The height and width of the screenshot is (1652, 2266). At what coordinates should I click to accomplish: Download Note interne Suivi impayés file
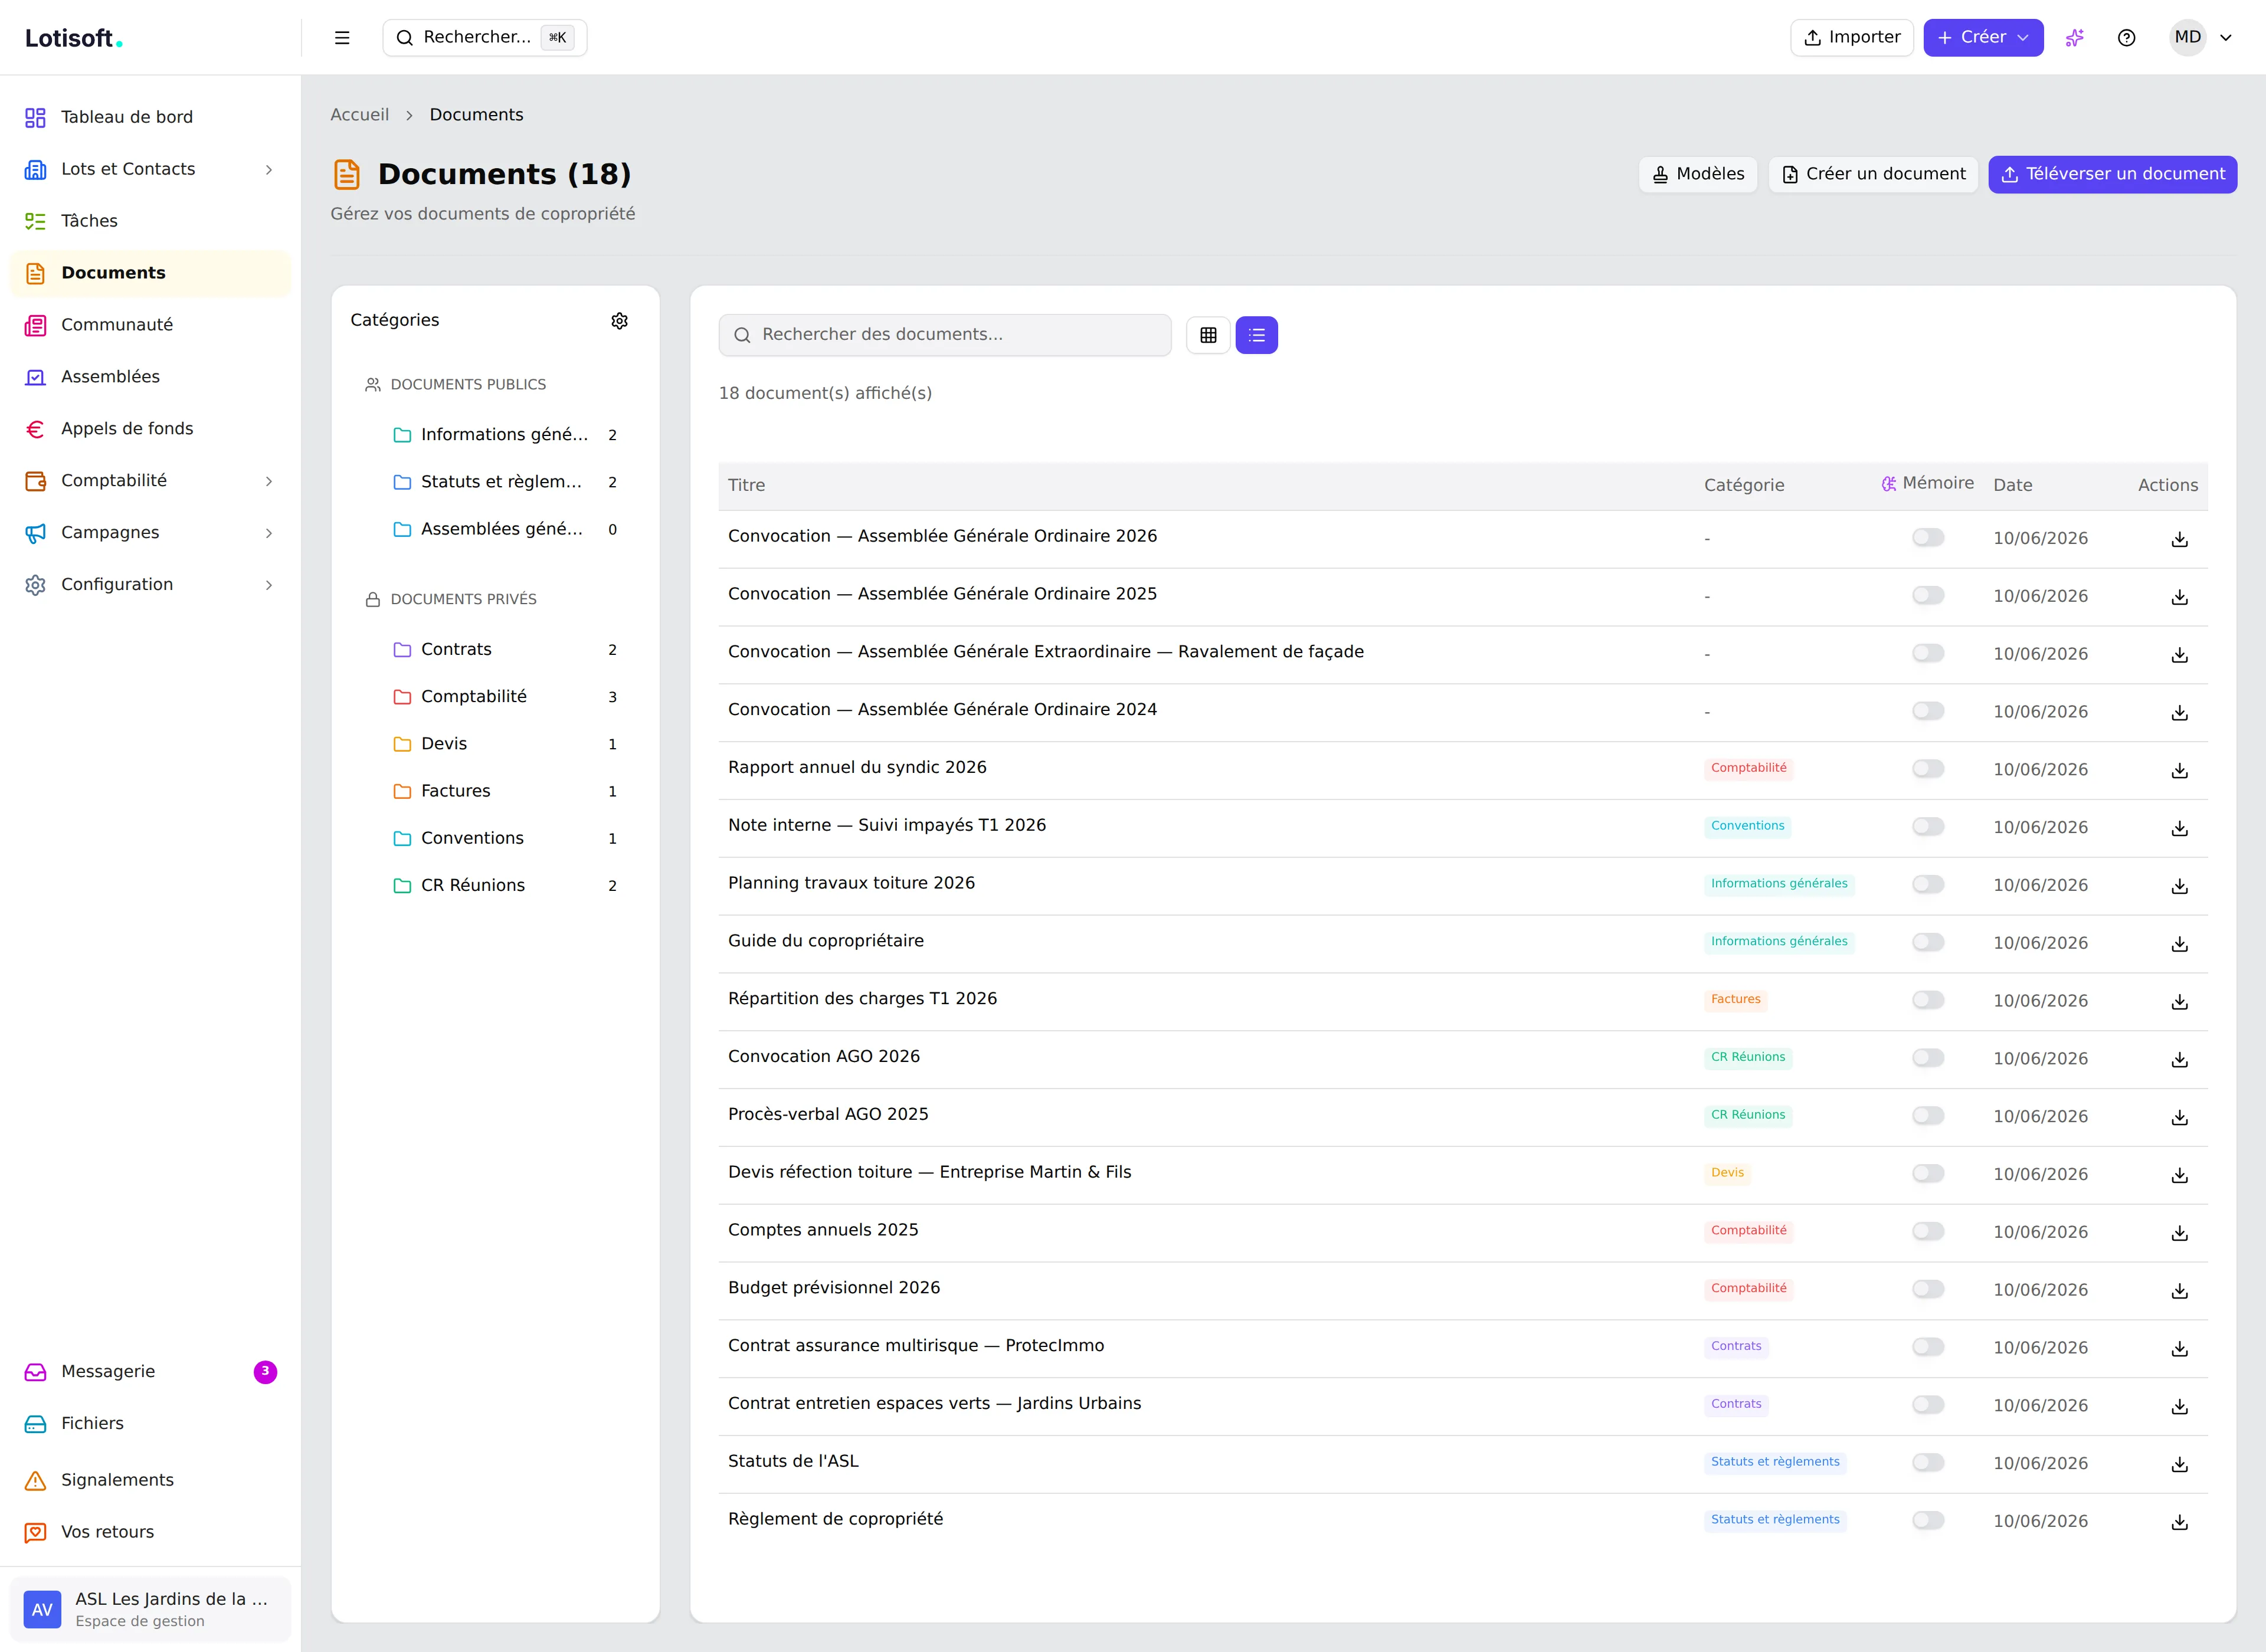point(2180,829)
